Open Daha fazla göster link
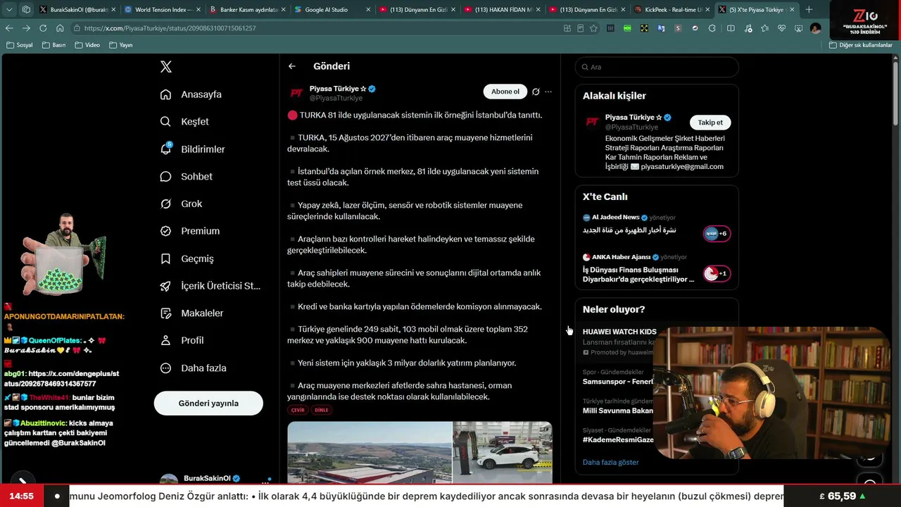 (x=611, y=462)
